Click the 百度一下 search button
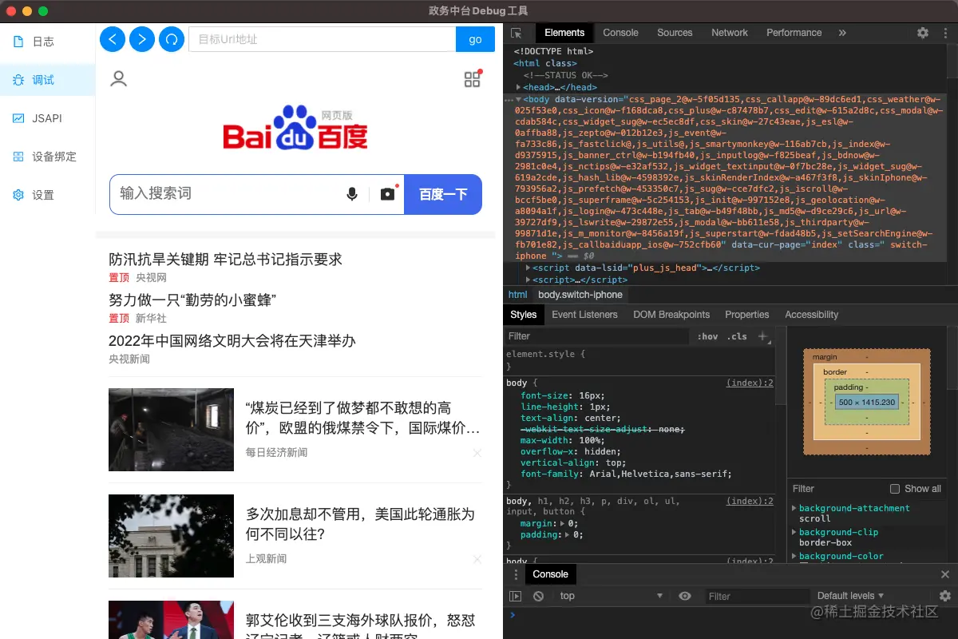Screen dimensions: 958x639 pyautogui.click(x=443, y=194)
